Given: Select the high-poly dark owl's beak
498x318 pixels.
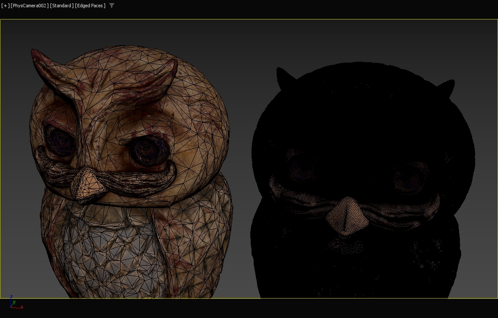Looking at the screenshot, I should point(346,214).
